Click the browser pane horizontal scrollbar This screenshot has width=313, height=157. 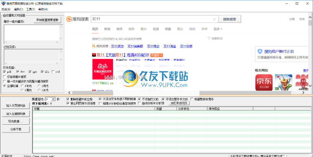[x=186, y=93]
